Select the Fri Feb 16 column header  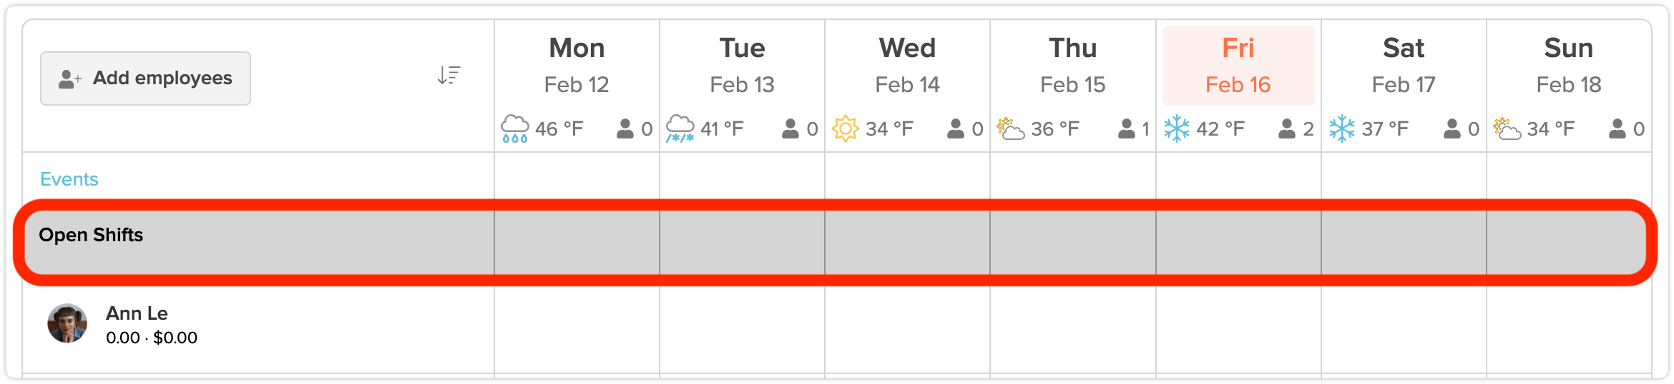point(1238,66)
